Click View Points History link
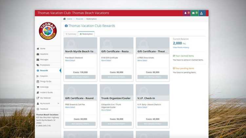Viewport: 246px width, 138px height. point(181,47)
